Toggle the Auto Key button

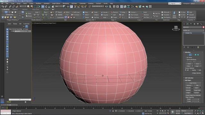178,111
